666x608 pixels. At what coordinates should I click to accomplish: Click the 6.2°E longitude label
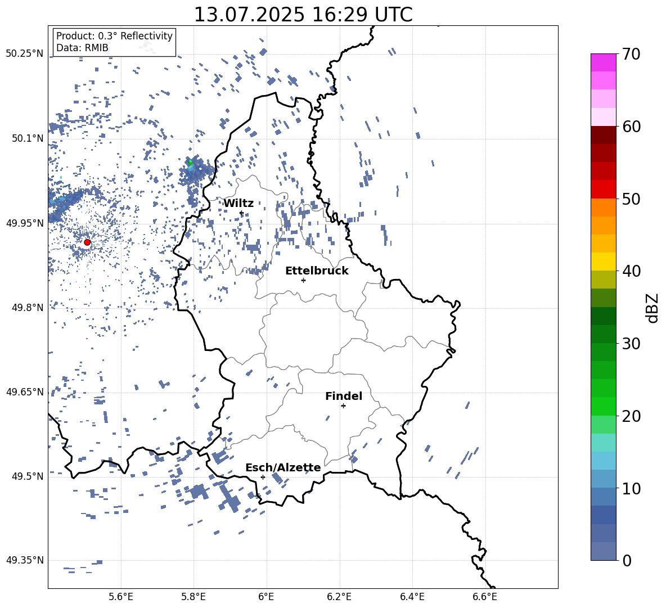(339, 597)
